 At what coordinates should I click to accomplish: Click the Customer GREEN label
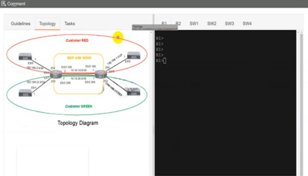78,107
